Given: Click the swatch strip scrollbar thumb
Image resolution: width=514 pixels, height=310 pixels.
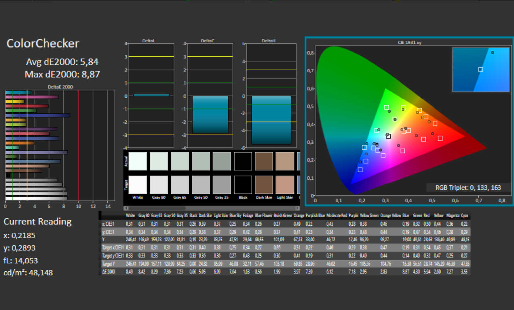Looking at the screenshot, I should pyautogui.click(x=157, y=208).
